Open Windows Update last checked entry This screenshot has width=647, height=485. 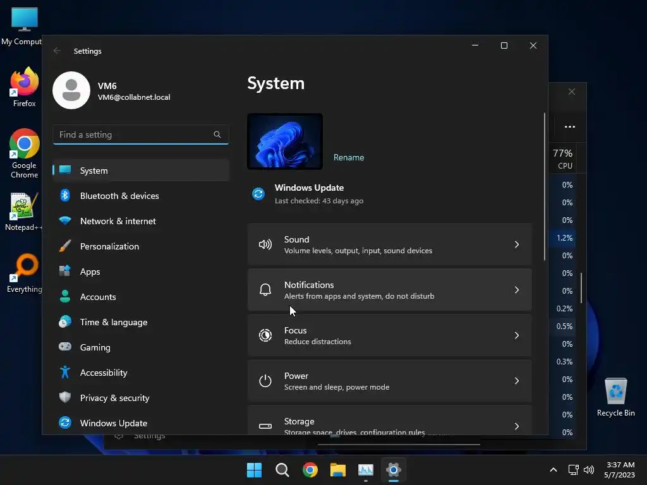[x=309, y=194]
